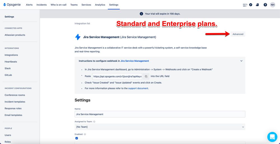The image size is (280, 144).
Task: Open the support document link
Action: pyautogui.click(x=138, y=88)
